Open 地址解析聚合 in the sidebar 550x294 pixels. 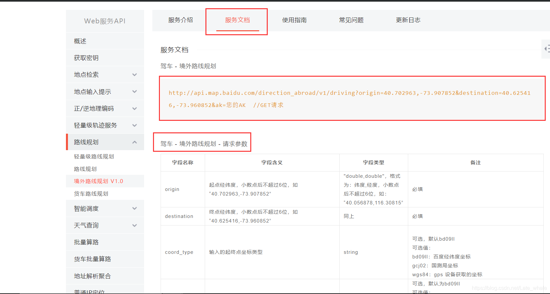point(105,276)
